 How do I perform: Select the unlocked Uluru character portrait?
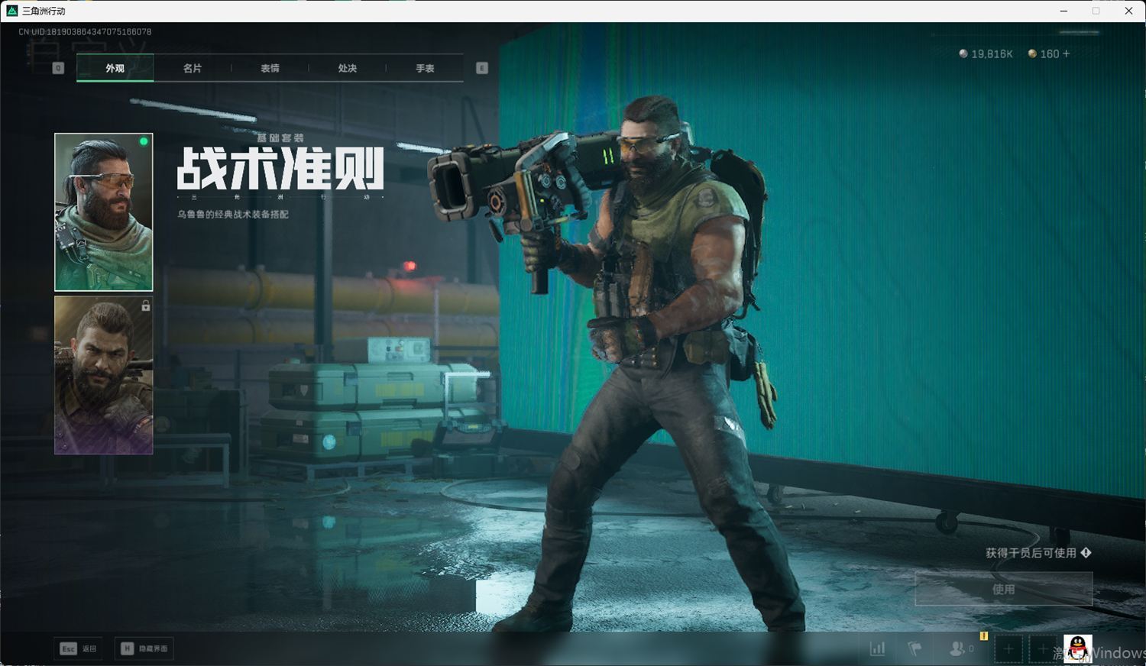pos(102,211)
